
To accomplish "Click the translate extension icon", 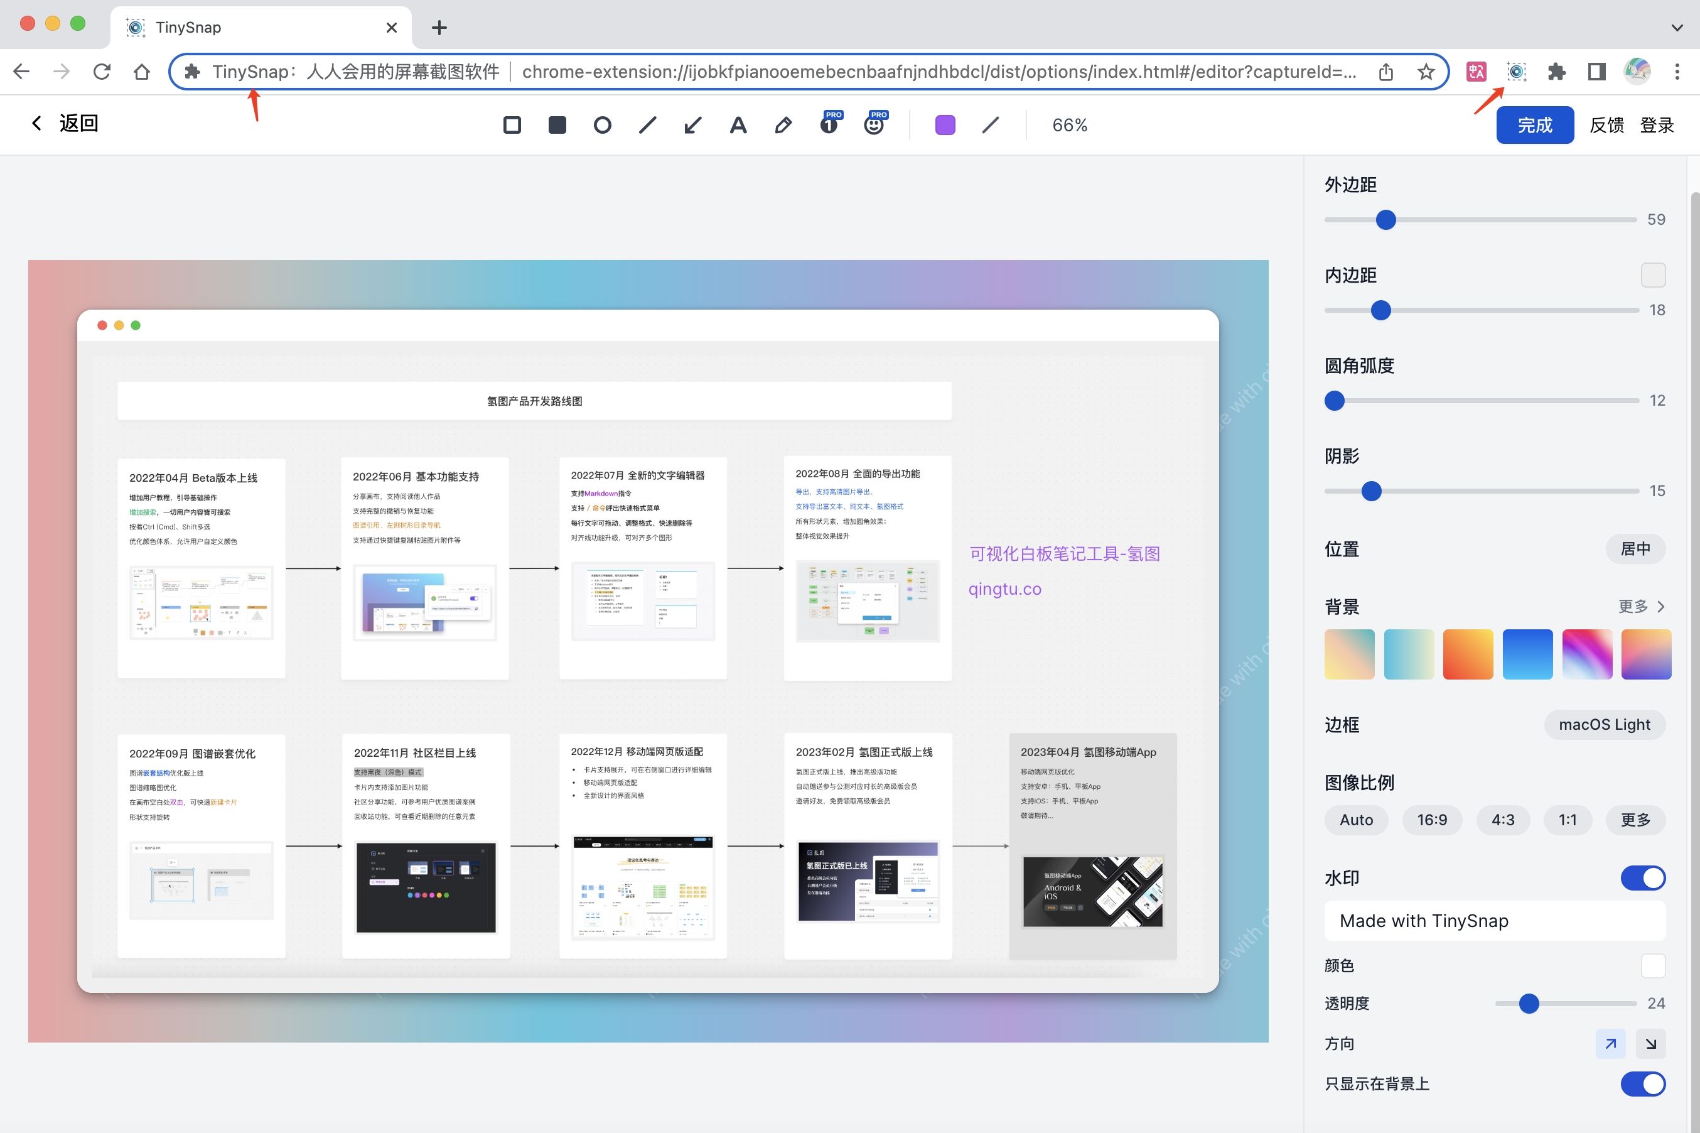I will (1476, 72).
